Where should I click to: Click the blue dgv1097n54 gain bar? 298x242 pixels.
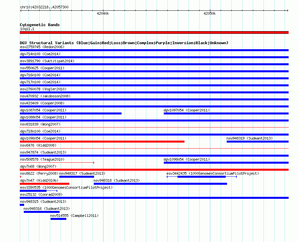pos(226,113)
